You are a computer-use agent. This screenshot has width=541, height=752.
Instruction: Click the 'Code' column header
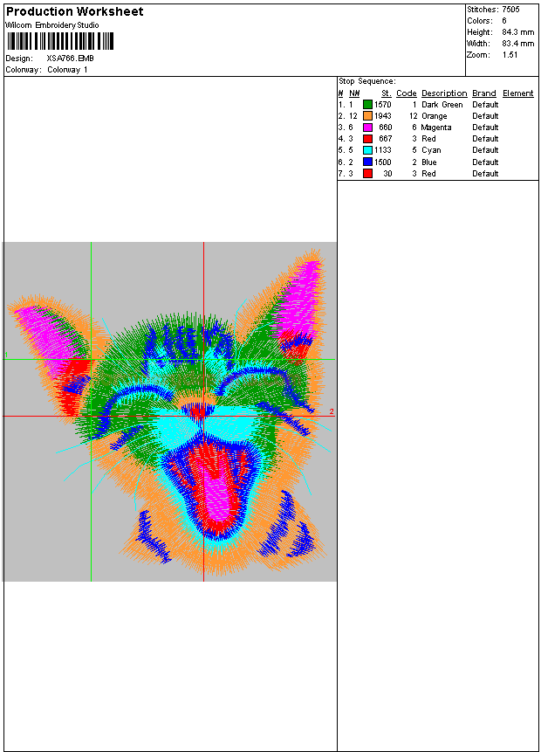[x=407, y=93]
